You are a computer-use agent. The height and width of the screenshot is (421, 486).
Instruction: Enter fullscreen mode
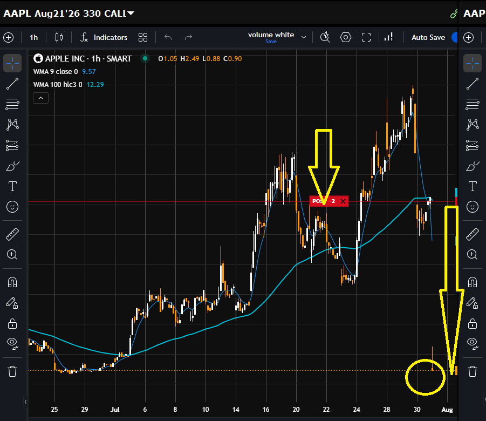point(366,38)
